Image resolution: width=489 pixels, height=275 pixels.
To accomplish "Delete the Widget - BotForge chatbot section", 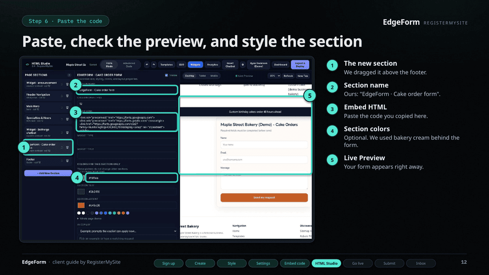I will [x=67, y=132].
